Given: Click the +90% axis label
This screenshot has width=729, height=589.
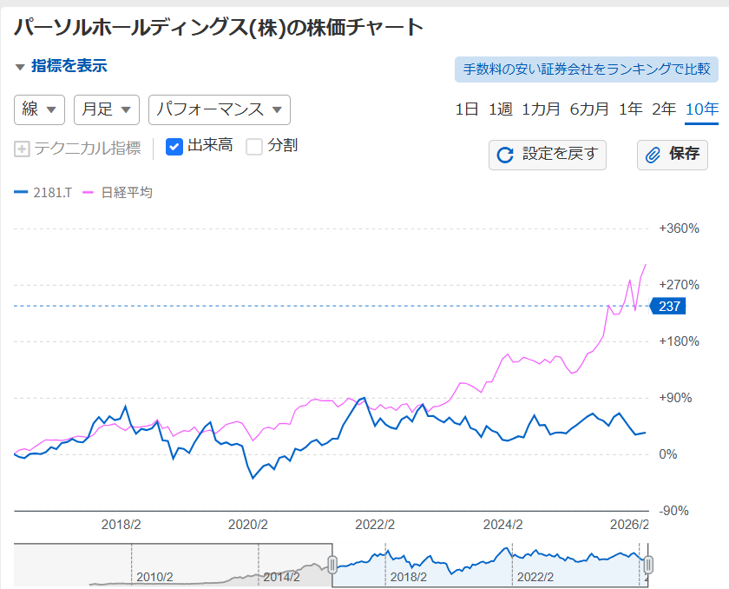Looking at the screenshot, I should tap(675, 398).
